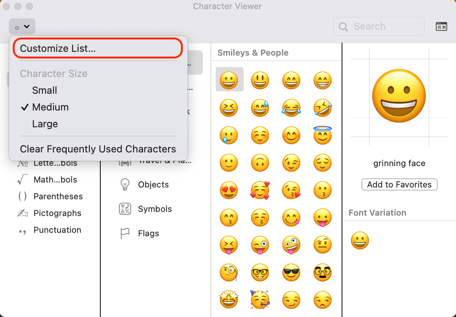Set Character Size to Large
The height and width of the screenshot is (317, 456).
coord(45,124)
